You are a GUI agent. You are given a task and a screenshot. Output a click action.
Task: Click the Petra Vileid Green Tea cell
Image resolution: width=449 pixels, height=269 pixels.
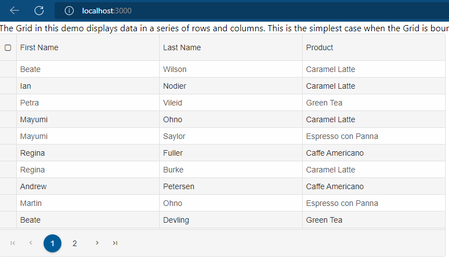374,103
